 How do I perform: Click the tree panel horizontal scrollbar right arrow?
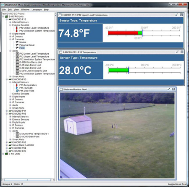pos(53,180)
